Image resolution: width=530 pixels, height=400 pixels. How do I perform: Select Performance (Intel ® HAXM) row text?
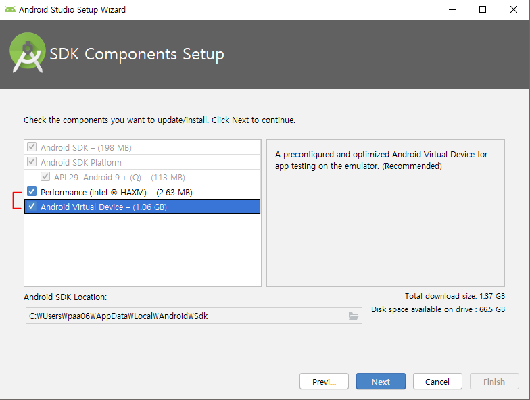point(116,192)
